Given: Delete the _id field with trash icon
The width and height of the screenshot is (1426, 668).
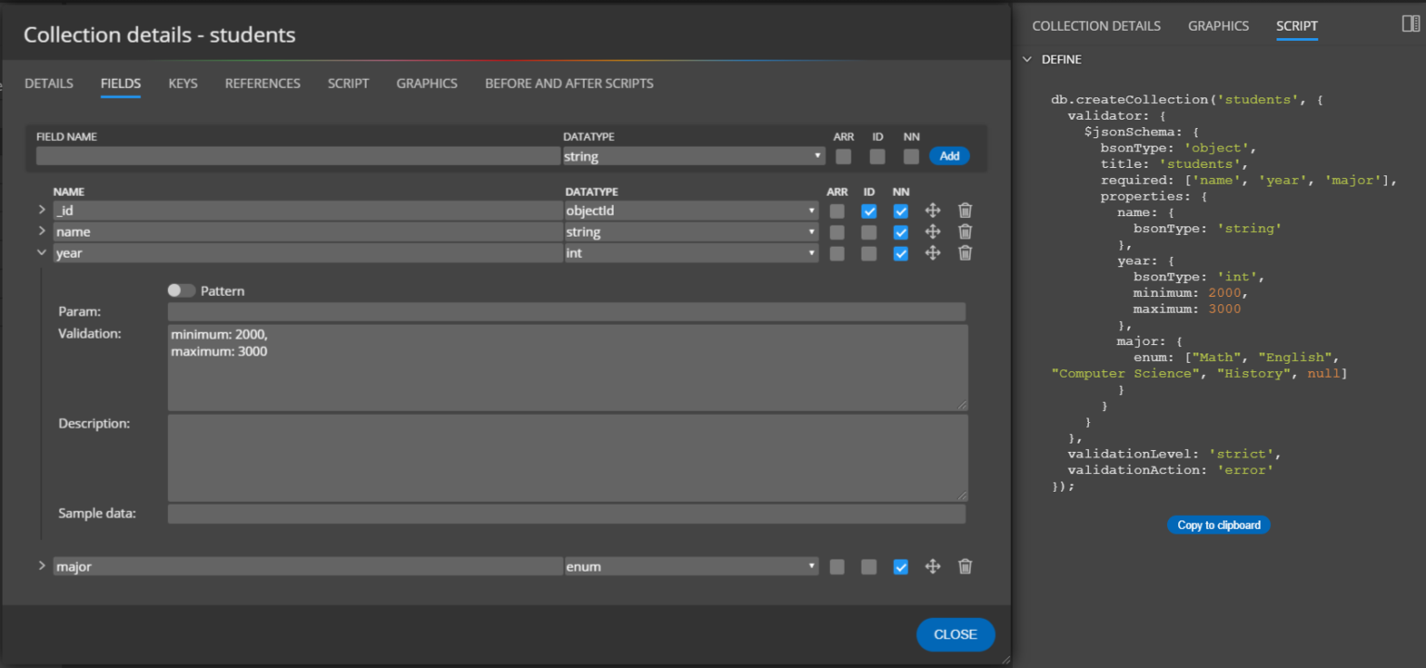Looking at the screenshot, I should point(965,211).
